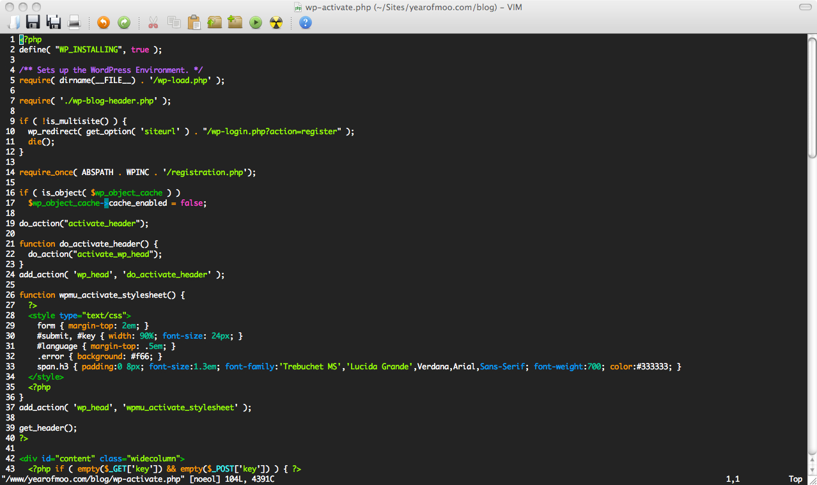The image size is (817, 485).
Task: Click './wp-blog-header.php' on line 7
Action: (108, 100)
